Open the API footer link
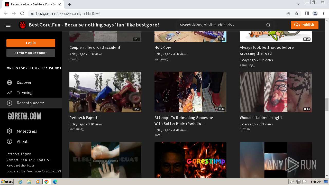329x185 pixels. (x=49, y=160)
